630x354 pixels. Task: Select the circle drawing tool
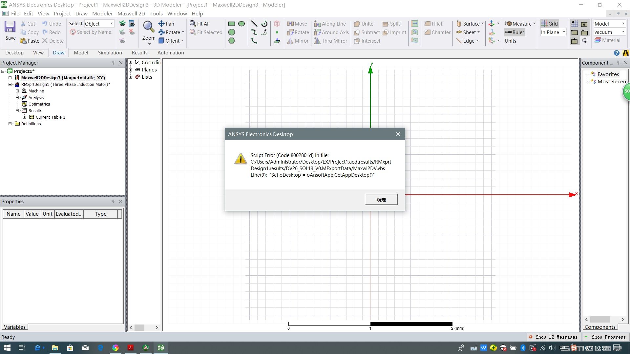point(232,32)
